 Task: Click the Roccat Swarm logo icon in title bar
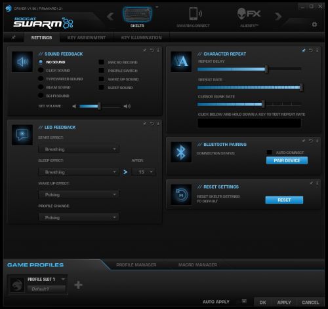click(x=9, y=9)
